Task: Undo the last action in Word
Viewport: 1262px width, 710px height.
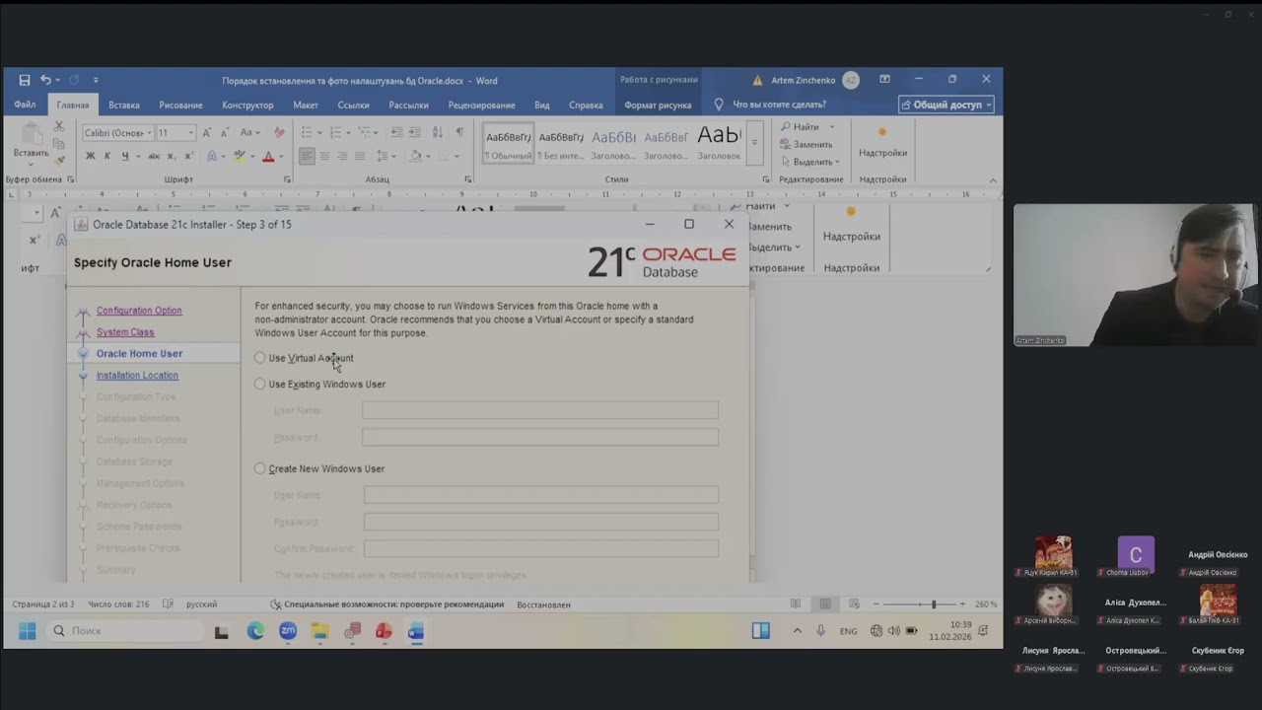Action: click(45, 80)
